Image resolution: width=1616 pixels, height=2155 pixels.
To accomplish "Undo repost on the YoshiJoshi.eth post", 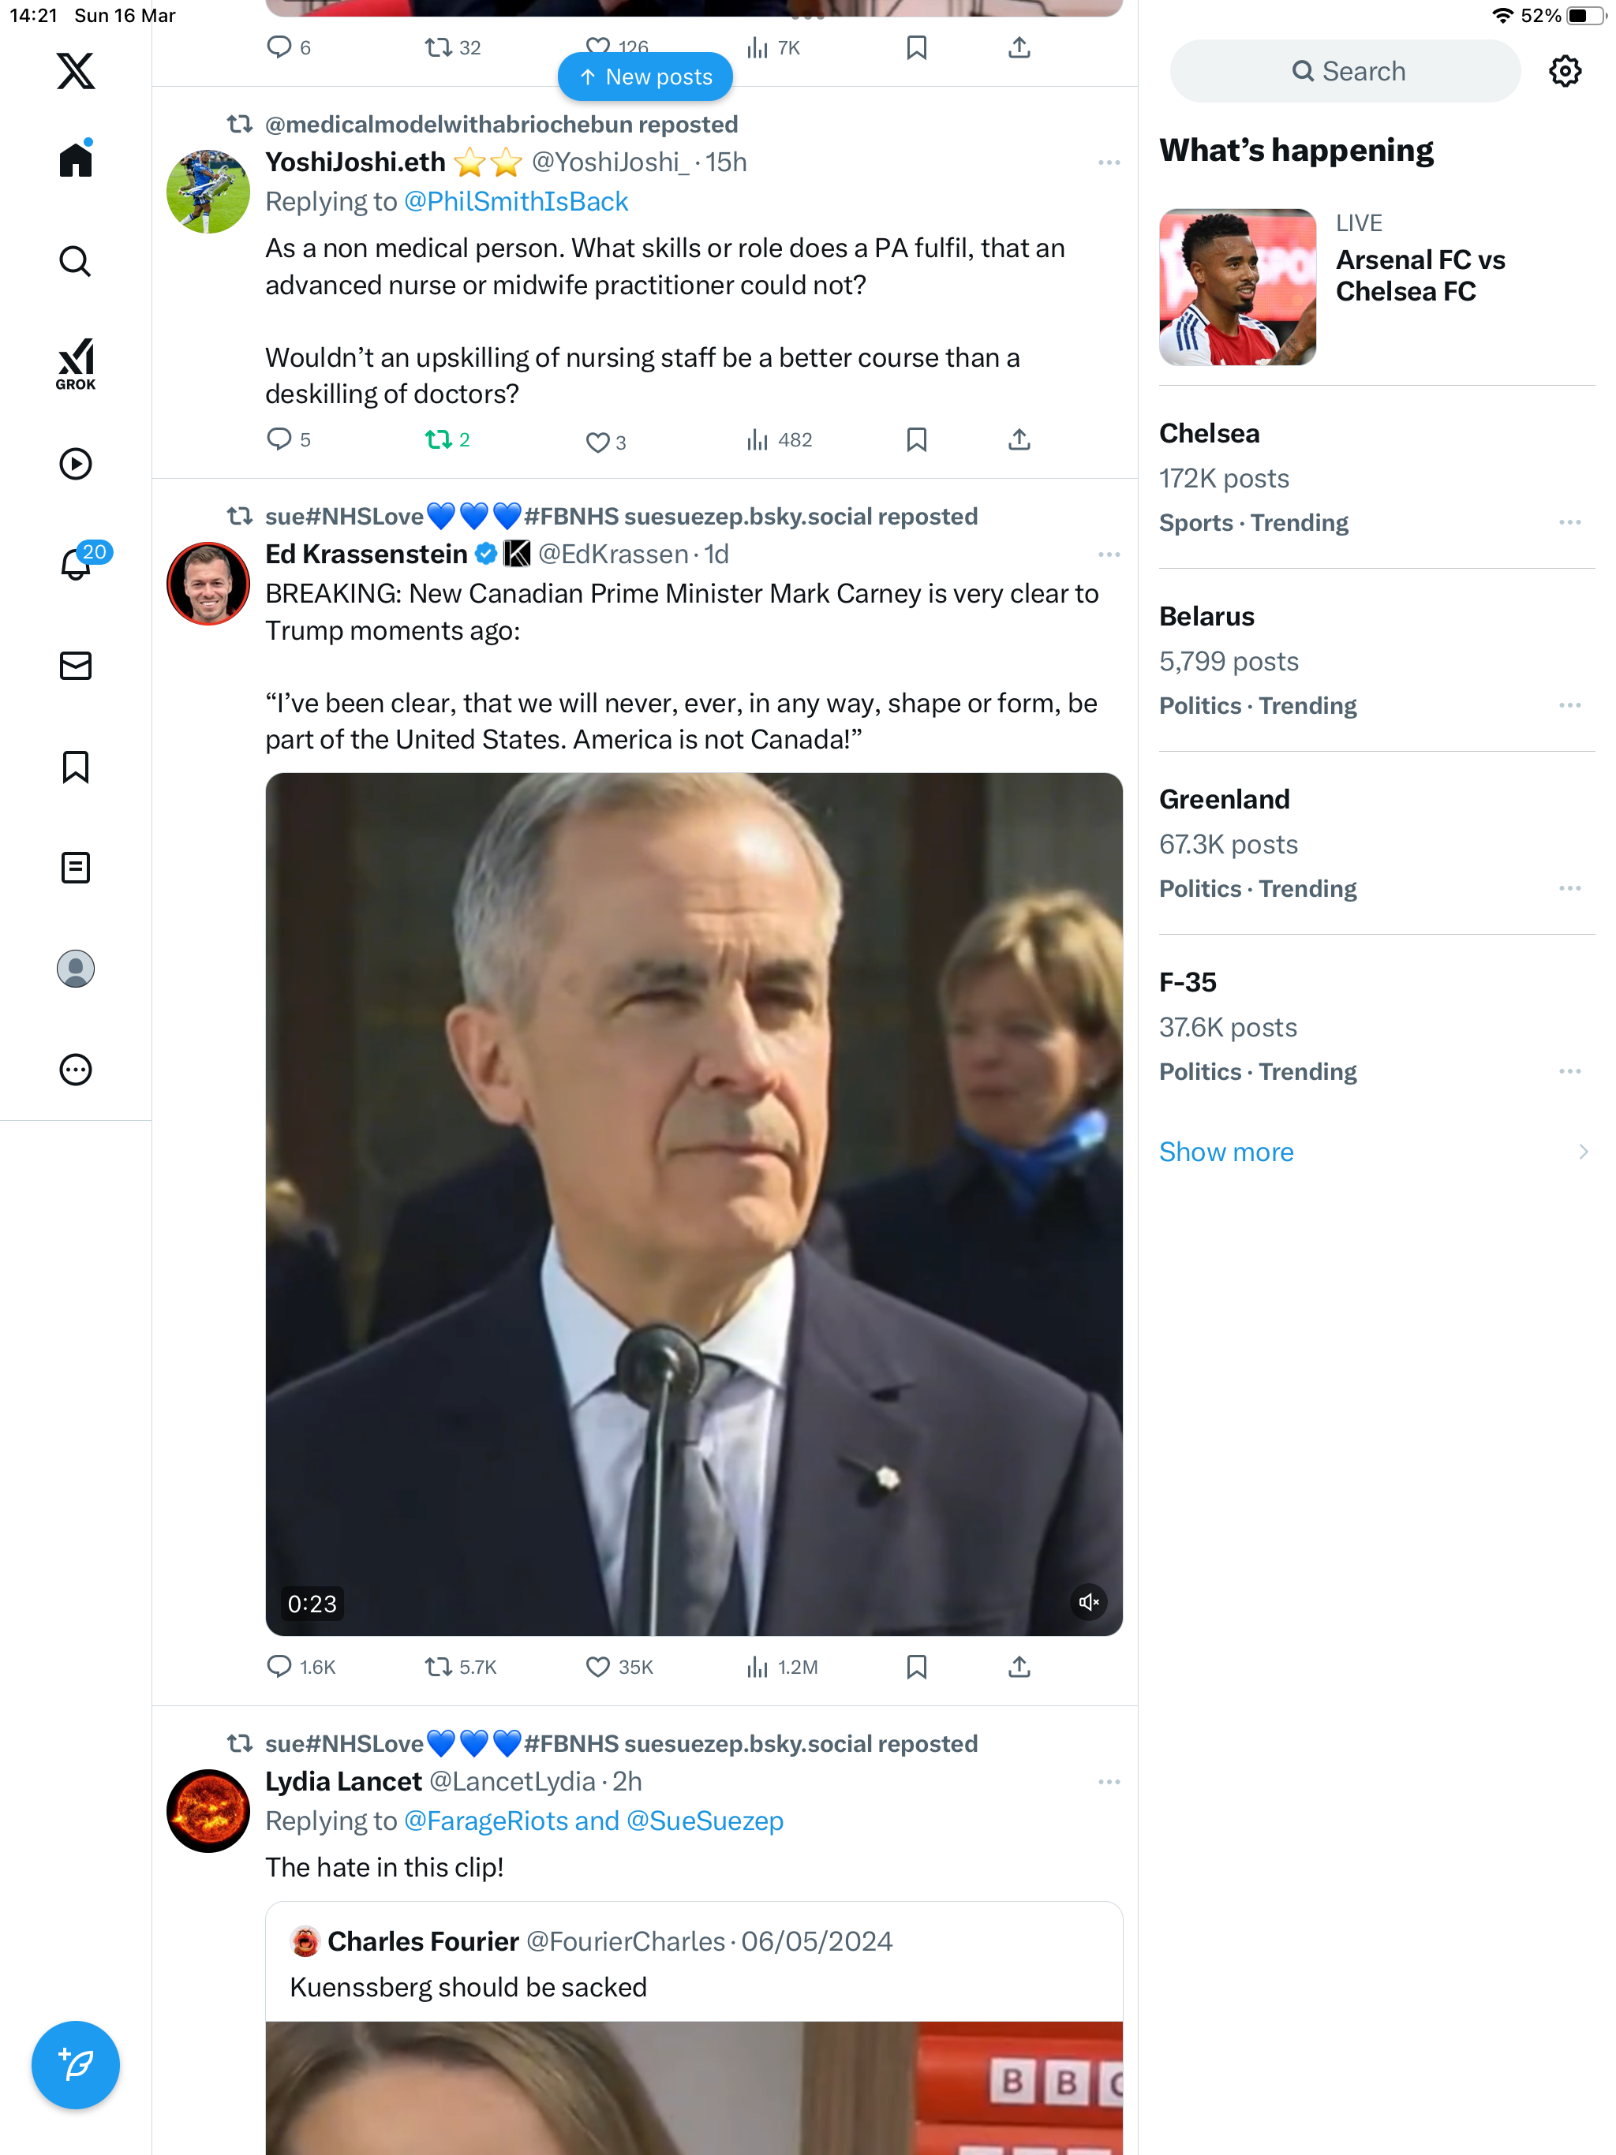I will click(x=447, y=439).
